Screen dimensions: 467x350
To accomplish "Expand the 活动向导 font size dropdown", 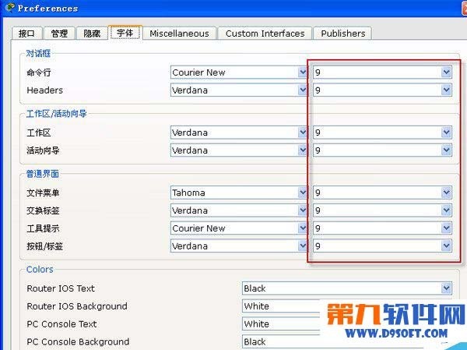I will point(446,150).
